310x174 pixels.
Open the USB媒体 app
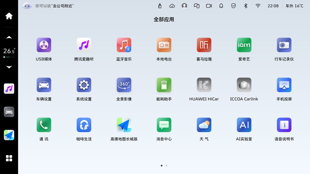(44, 45)
